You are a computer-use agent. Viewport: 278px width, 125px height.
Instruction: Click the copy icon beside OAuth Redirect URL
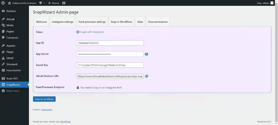click(147, 76)
